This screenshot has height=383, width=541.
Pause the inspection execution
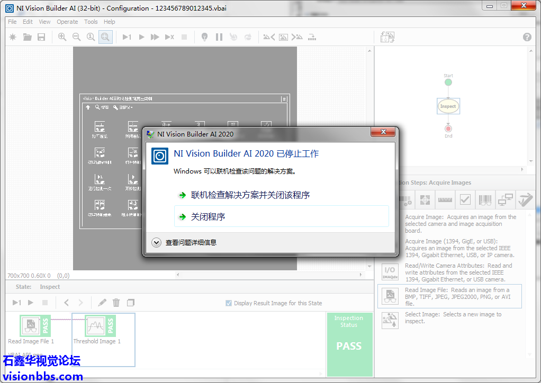(x=219, y=37)
